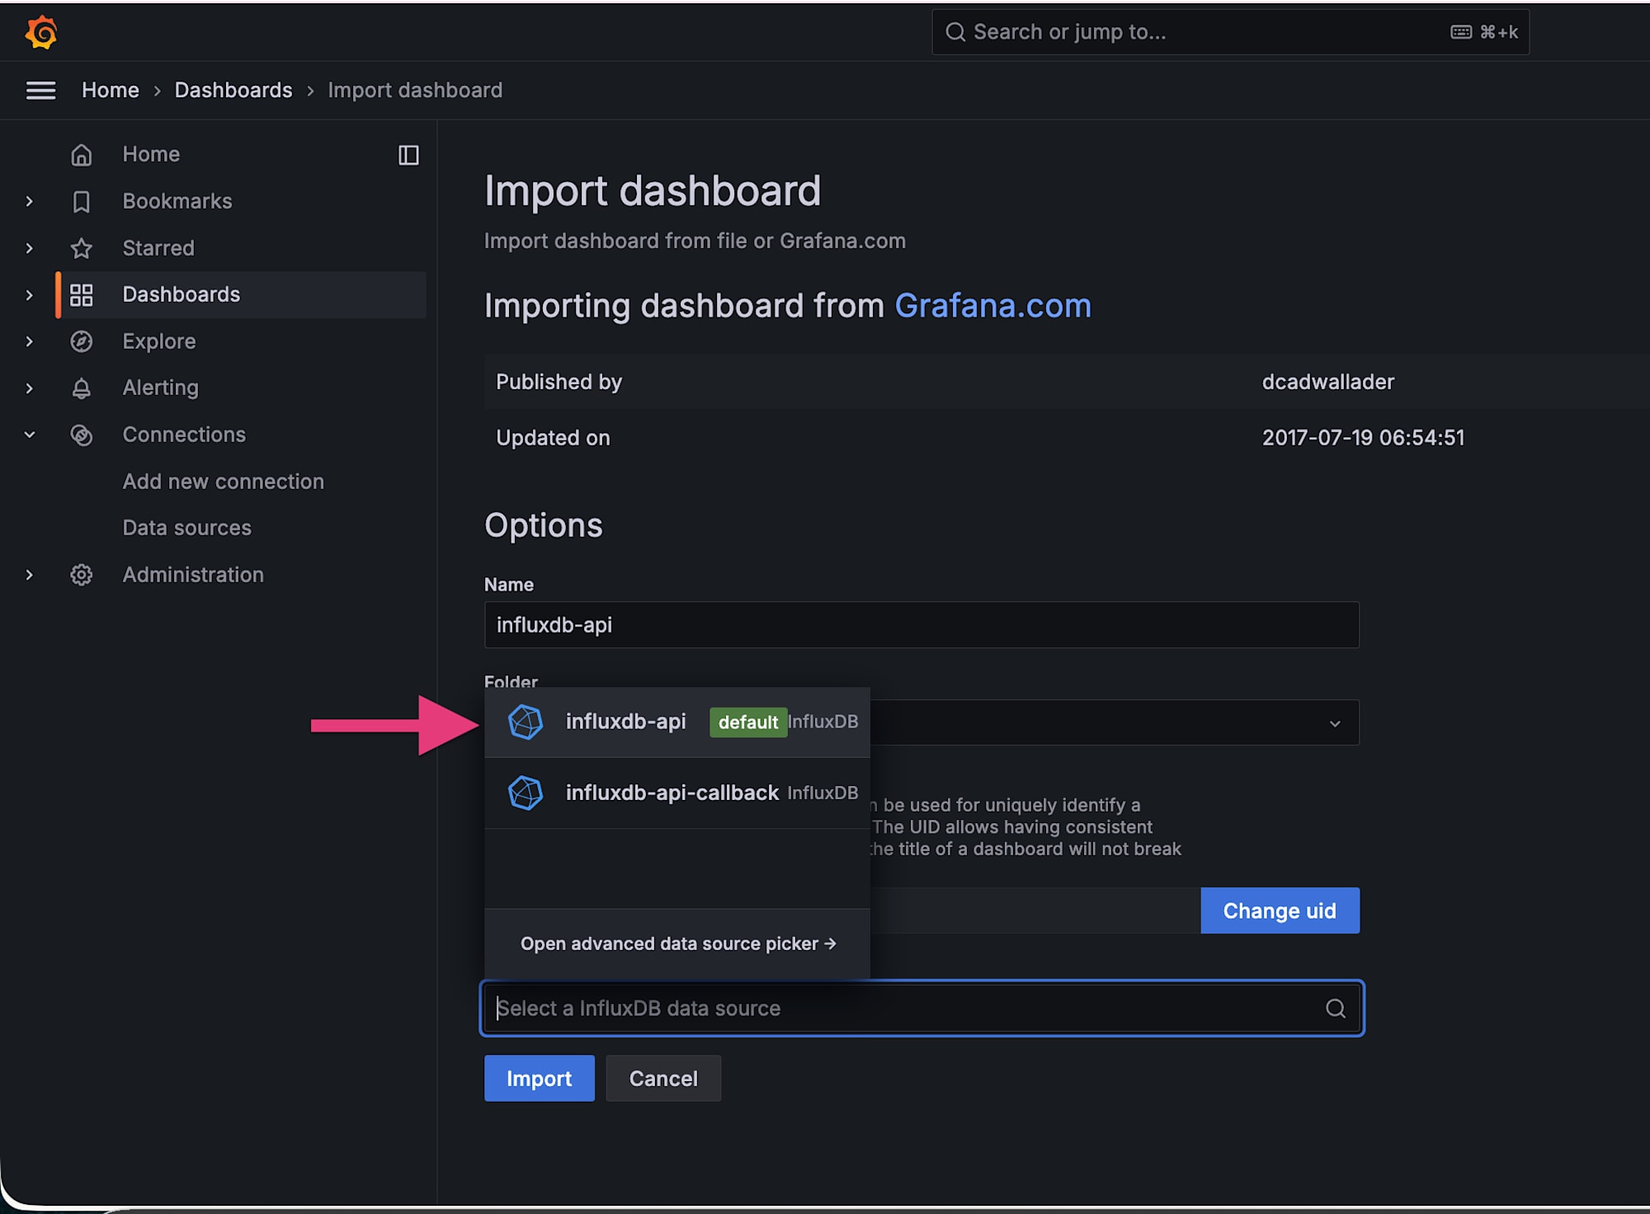The height and width of the screenshot is (1214, 1650).
Task: Collapse the Connections section chevron
Action: coord(30,435)
